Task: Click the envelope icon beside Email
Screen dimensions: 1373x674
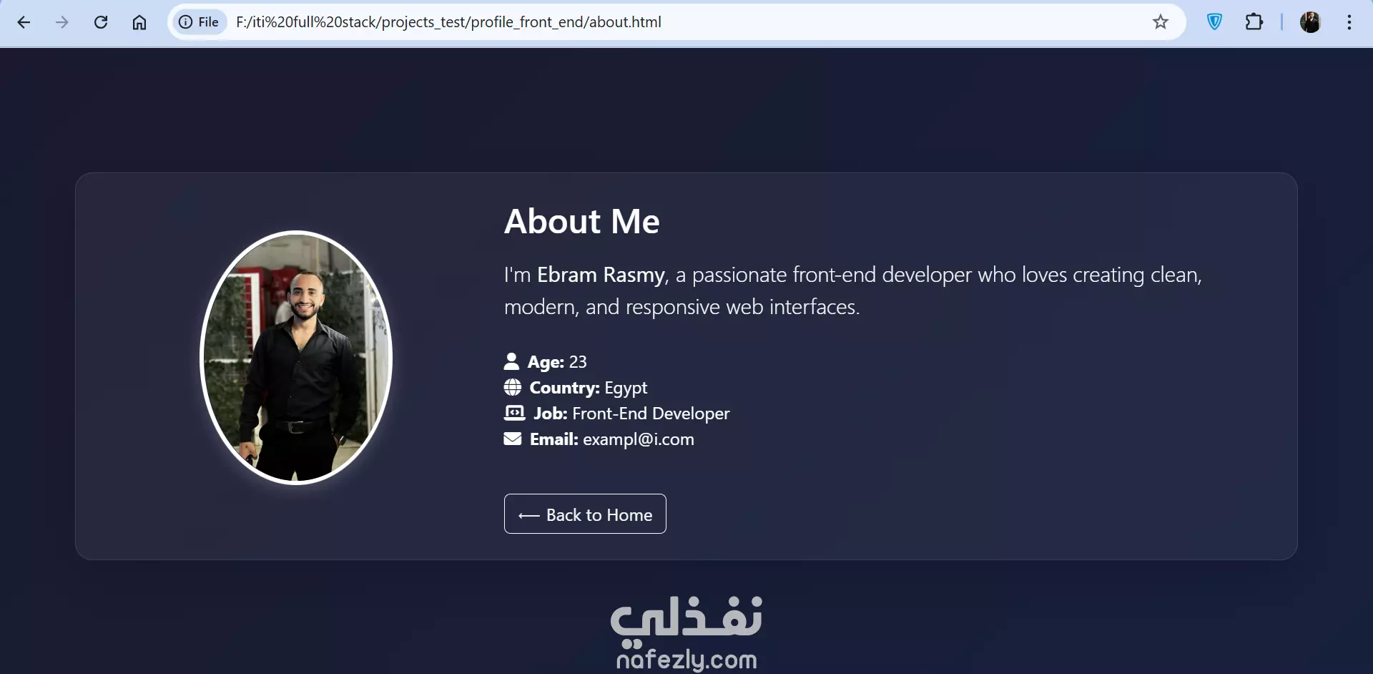Action: tap(513, 439)
